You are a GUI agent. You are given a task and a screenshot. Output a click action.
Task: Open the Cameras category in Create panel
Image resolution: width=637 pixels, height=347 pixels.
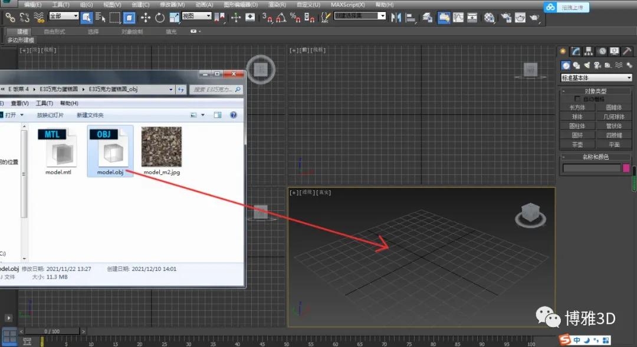pyautogui.click(x=598, y=65)
